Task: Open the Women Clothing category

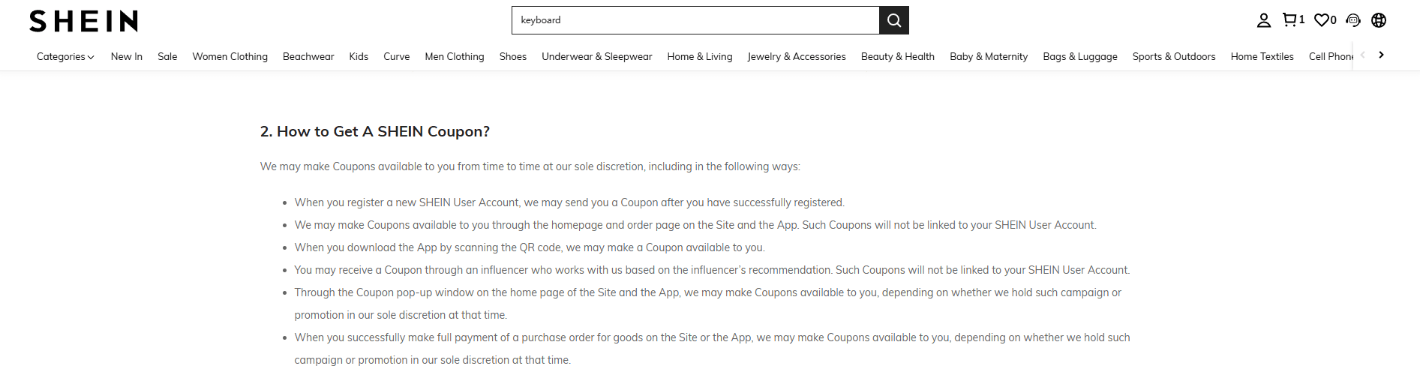Action: click(x=230, y=56)
